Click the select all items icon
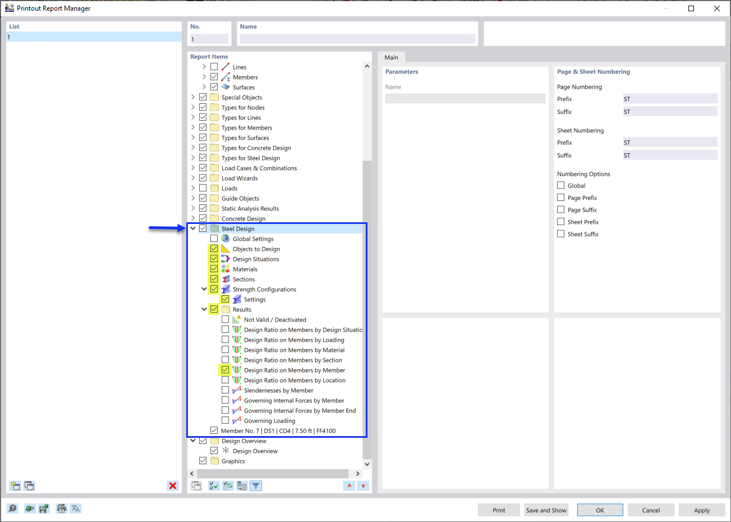This screenshot has width=731, height=522. (x=214, y=486)
